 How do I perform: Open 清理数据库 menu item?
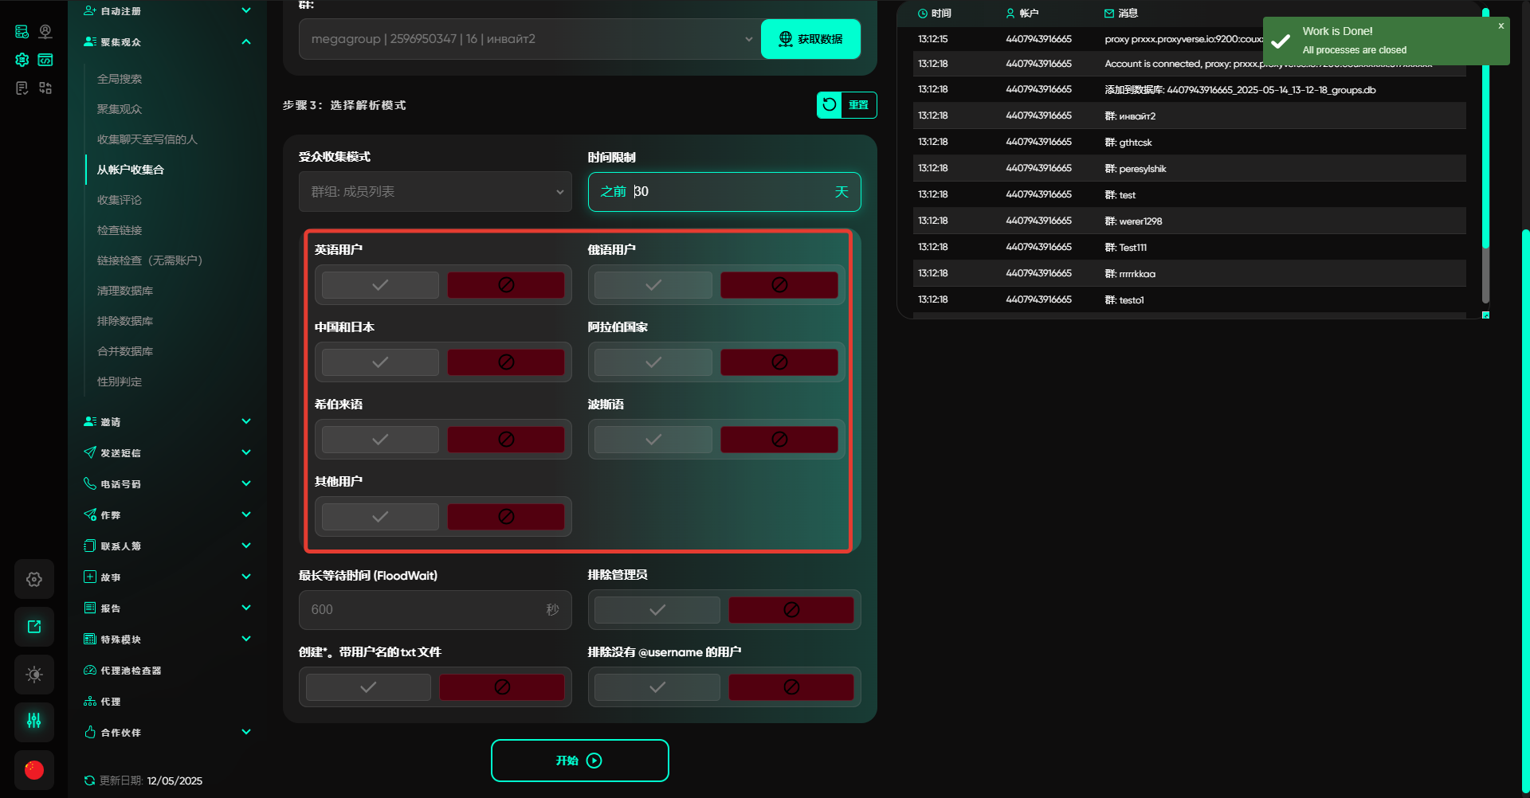pos(125,291)
